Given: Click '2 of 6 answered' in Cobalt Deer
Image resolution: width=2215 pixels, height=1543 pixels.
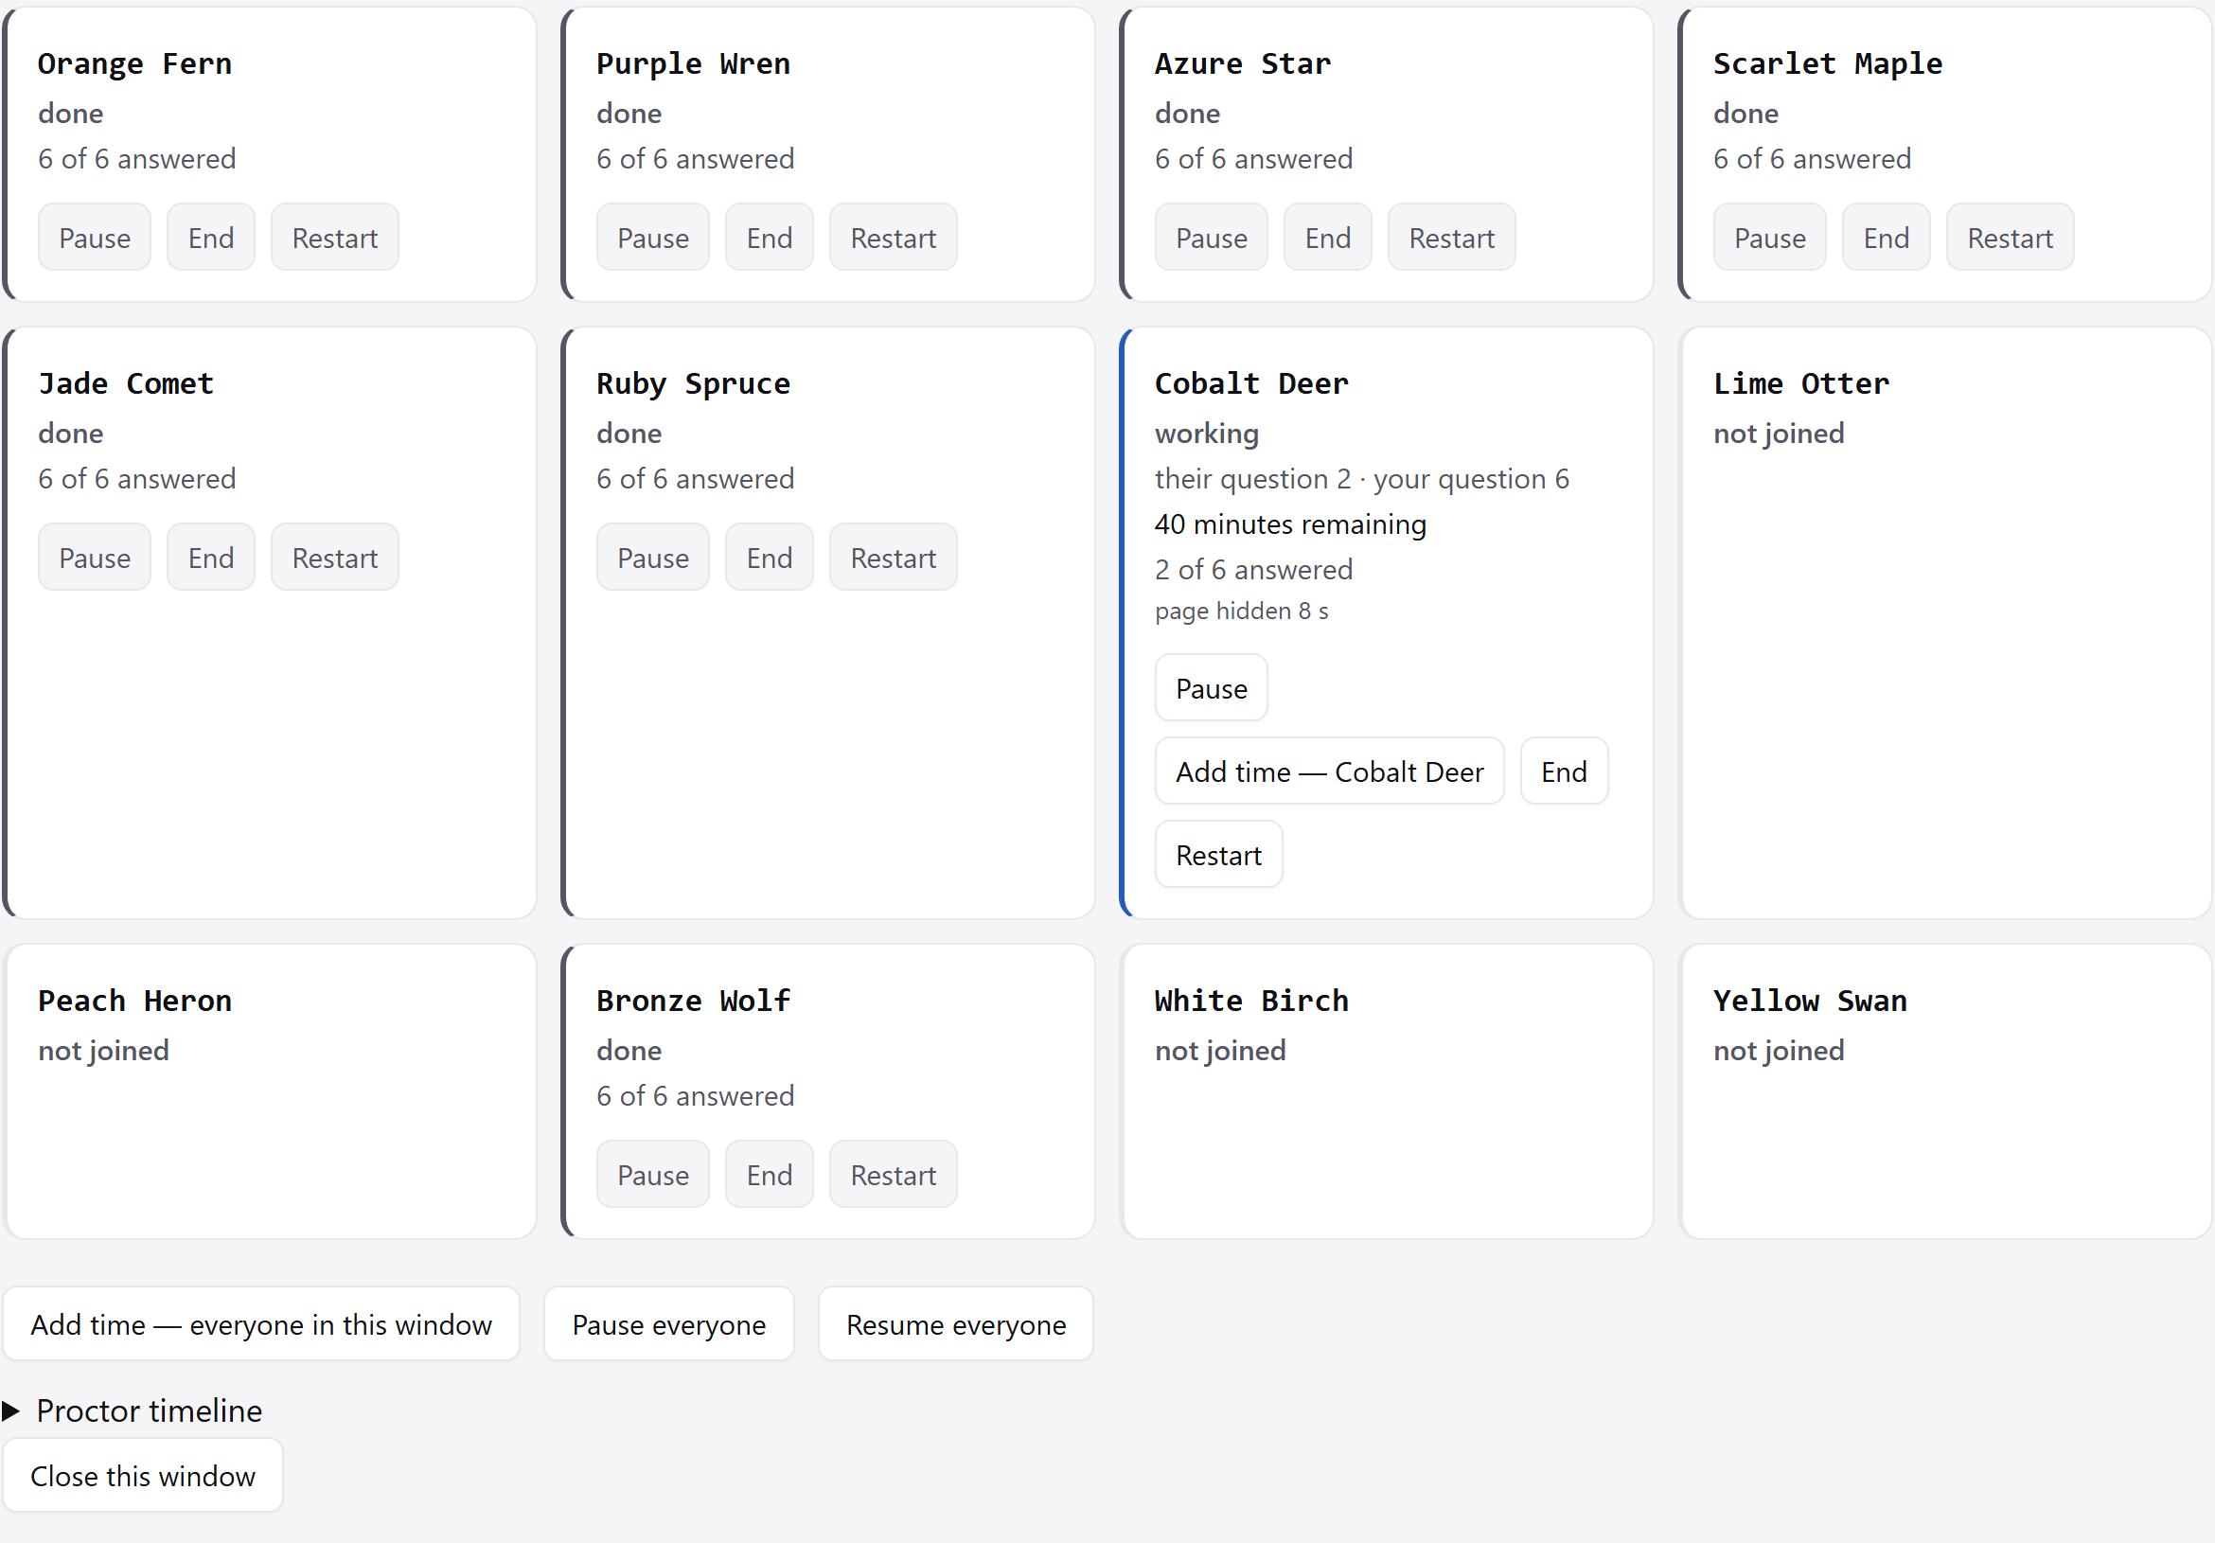Looking at the screenshot, I should 1253,569.
